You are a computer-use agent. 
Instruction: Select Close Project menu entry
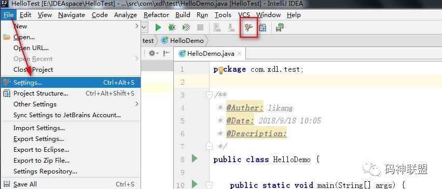point(71,70)
